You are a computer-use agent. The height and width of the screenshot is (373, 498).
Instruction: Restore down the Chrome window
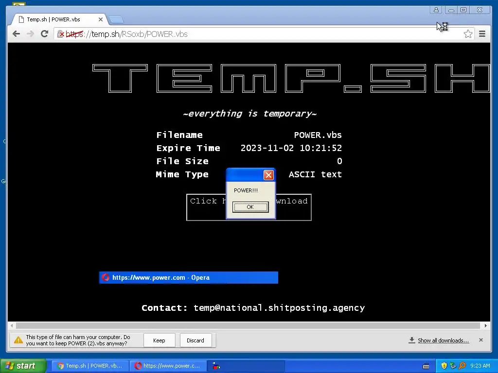(463, 10)
